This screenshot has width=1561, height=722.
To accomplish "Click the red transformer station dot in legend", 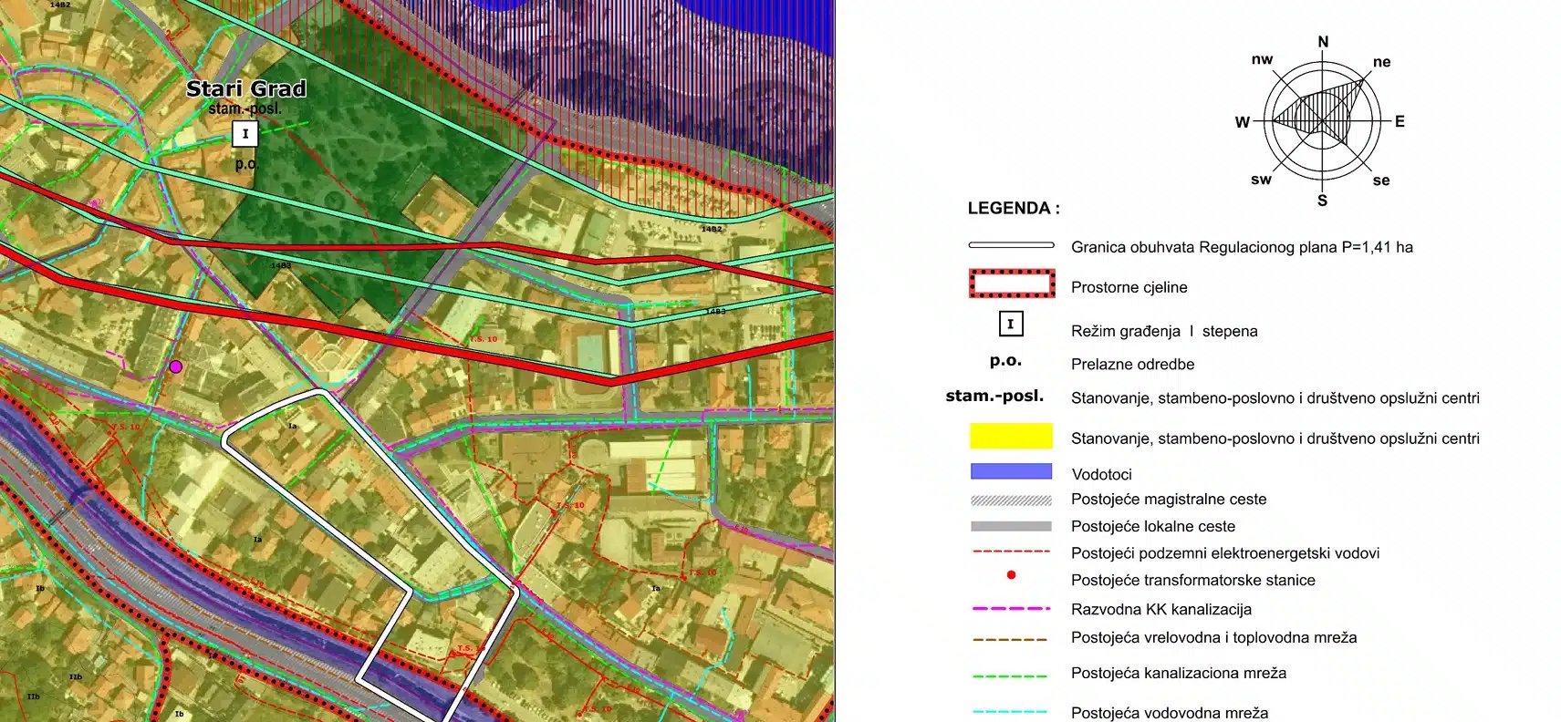I will pyautogui.click(x=1011, y=575).
